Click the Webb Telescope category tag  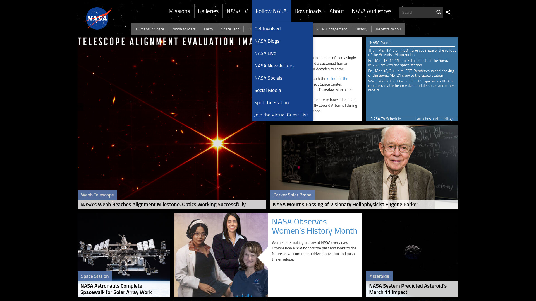point(97,195)
